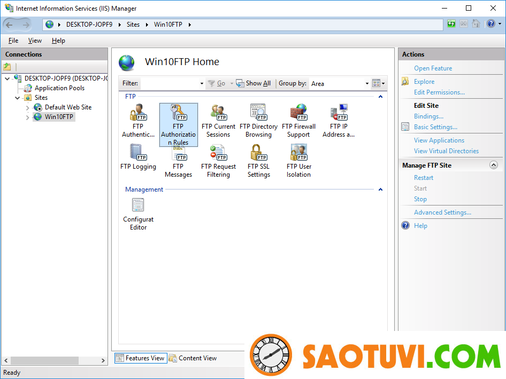This screenshot has width=506, height=379.
Task: Select Win10FTP site in tree
Action: coord(59,117)
